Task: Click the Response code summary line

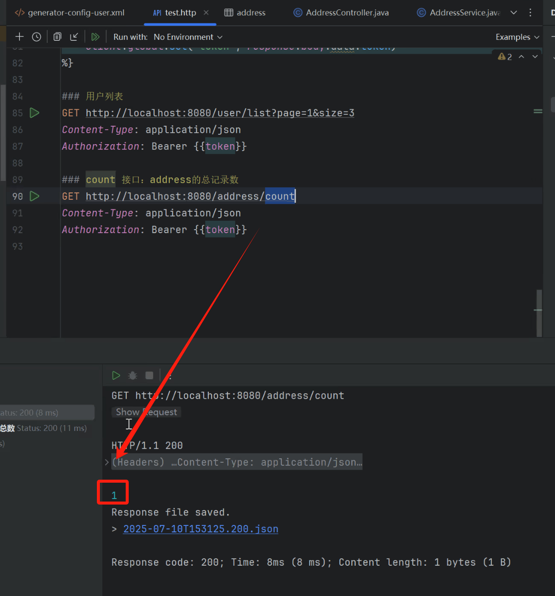Action: pyautogui.click(x=311, y=562)
